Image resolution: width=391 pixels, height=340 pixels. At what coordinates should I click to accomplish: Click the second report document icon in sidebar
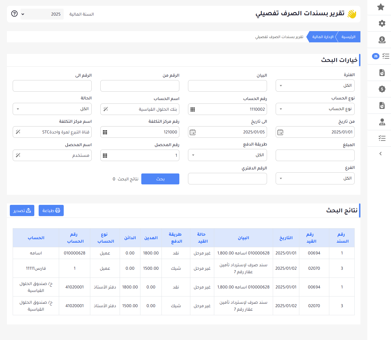click(x=382, y=105)
